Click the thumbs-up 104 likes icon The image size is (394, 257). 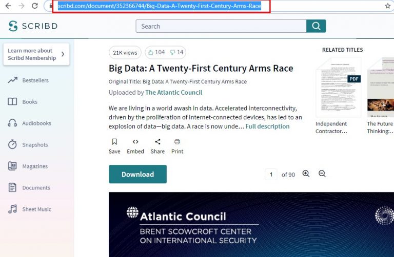tap(151, 52)
